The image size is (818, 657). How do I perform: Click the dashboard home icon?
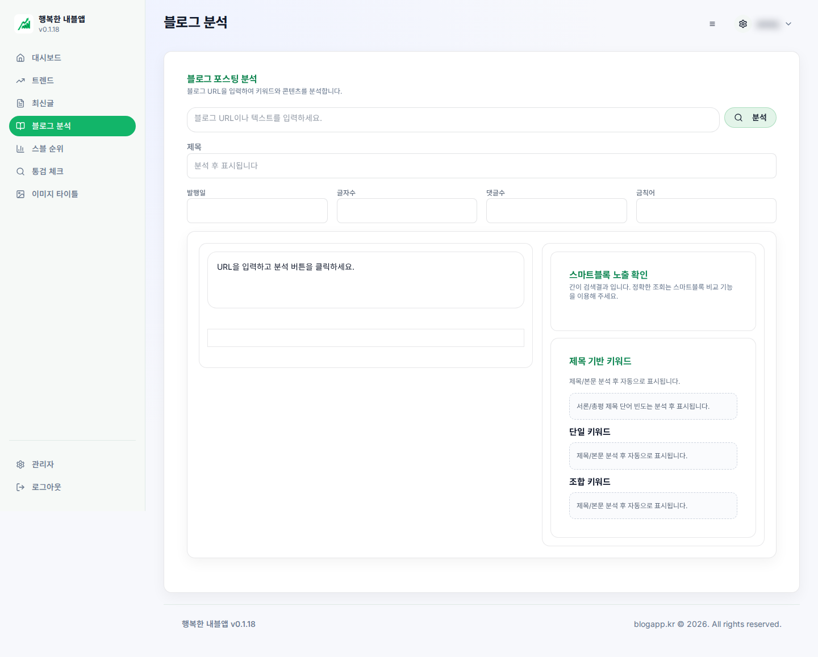20,58
